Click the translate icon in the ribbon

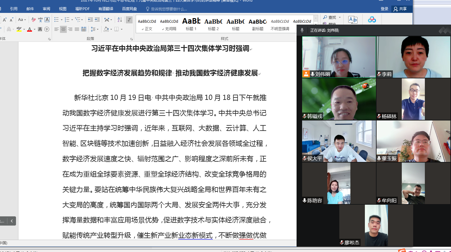point(353,20)
